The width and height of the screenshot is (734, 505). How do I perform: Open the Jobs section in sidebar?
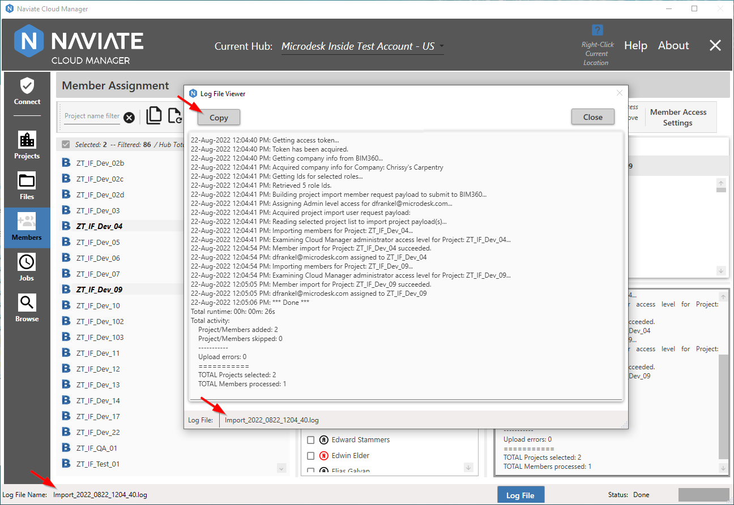tap(27, 268)
